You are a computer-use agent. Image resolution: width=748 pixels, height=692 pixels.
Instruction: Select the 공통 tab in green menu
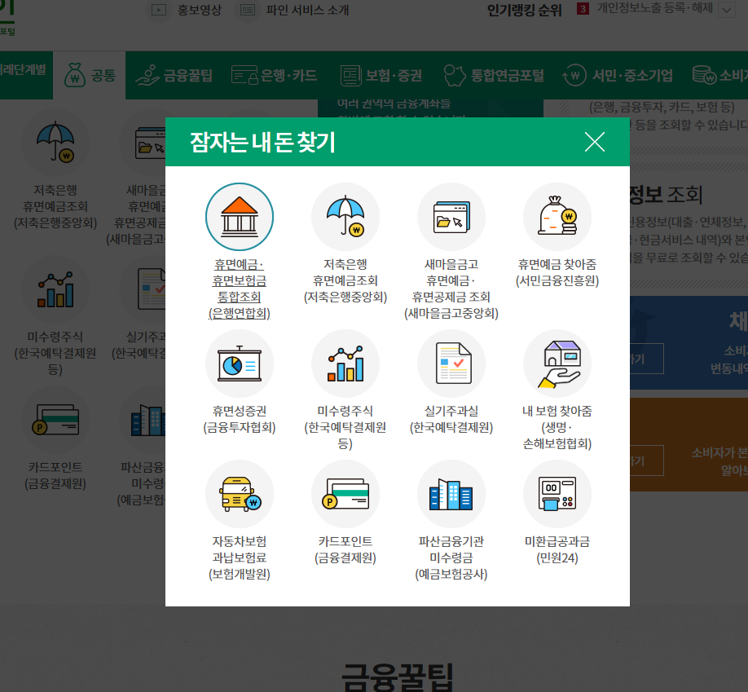coord(89,76)
